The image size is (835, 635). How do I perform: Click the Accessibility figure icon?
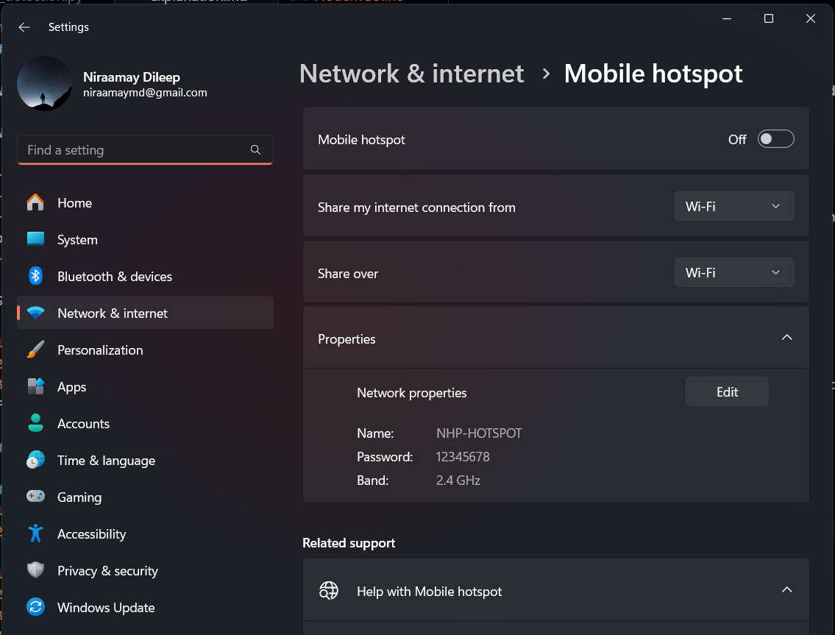35,533
